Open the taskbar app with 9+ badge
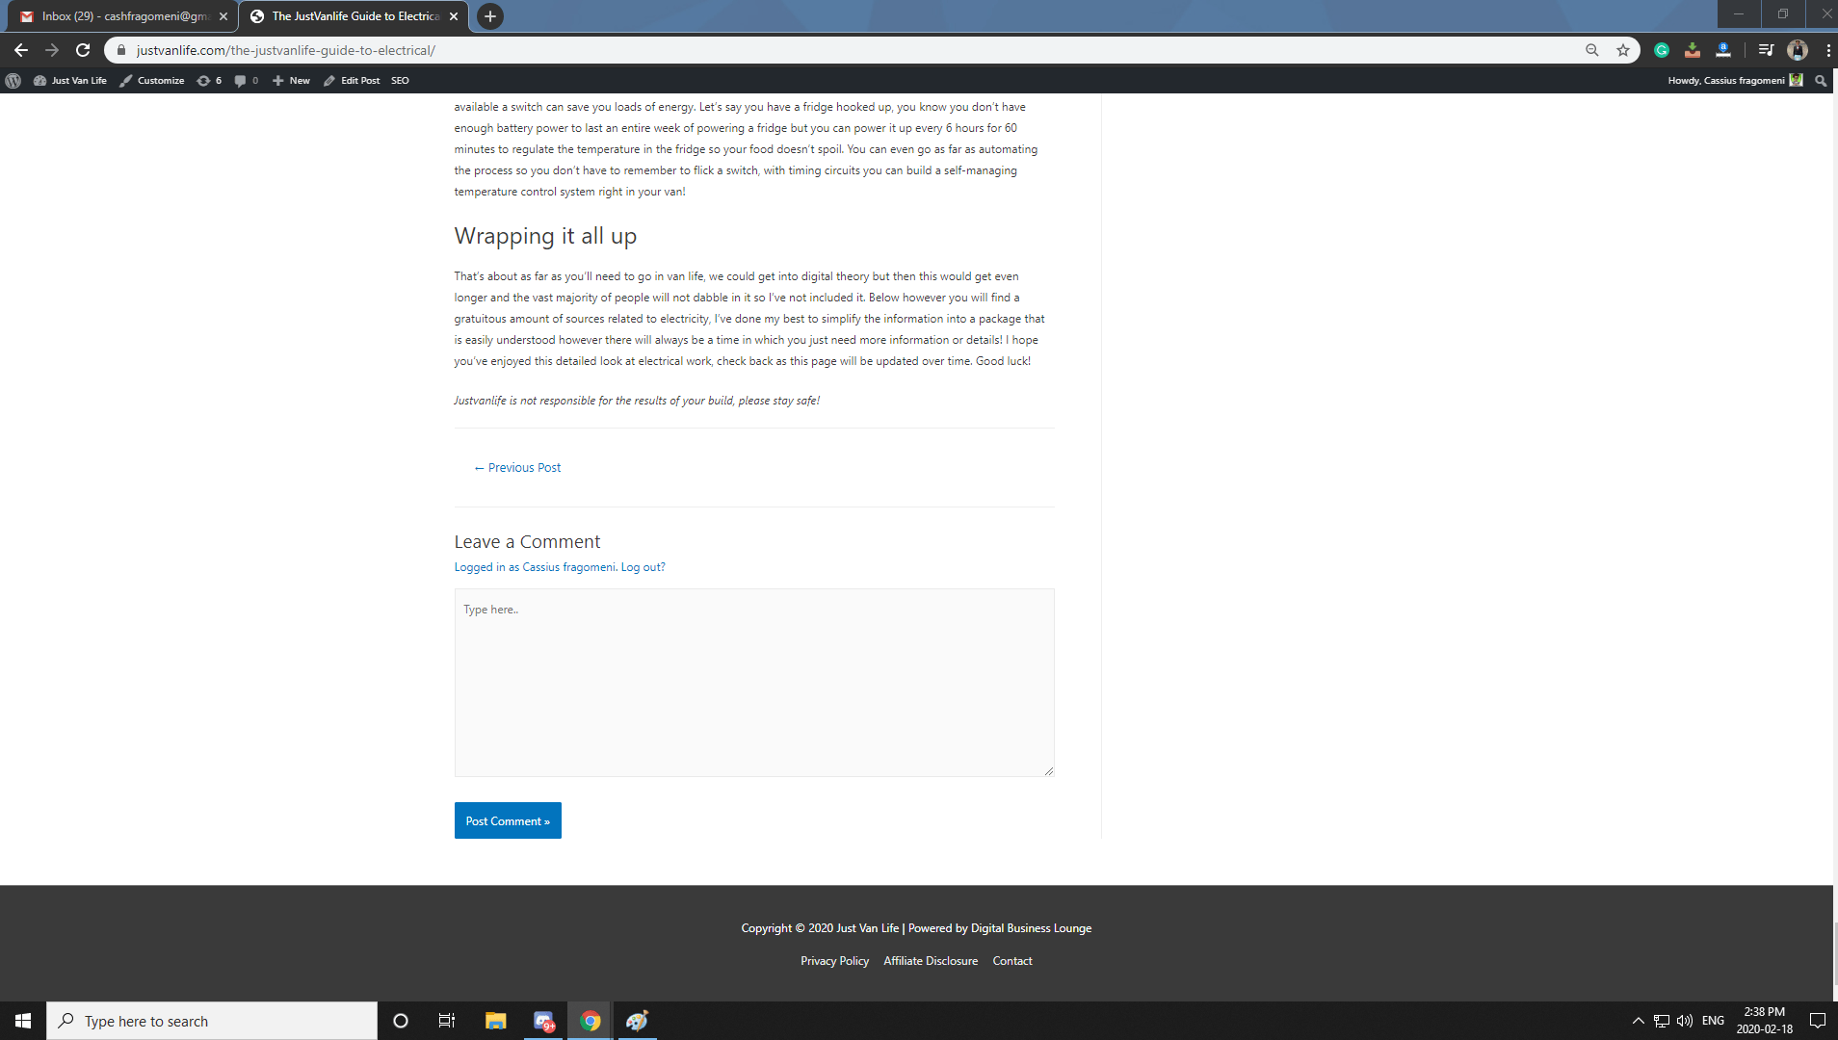The height and width of the screenshot is (1040, 1838). tap(543, 1021)
